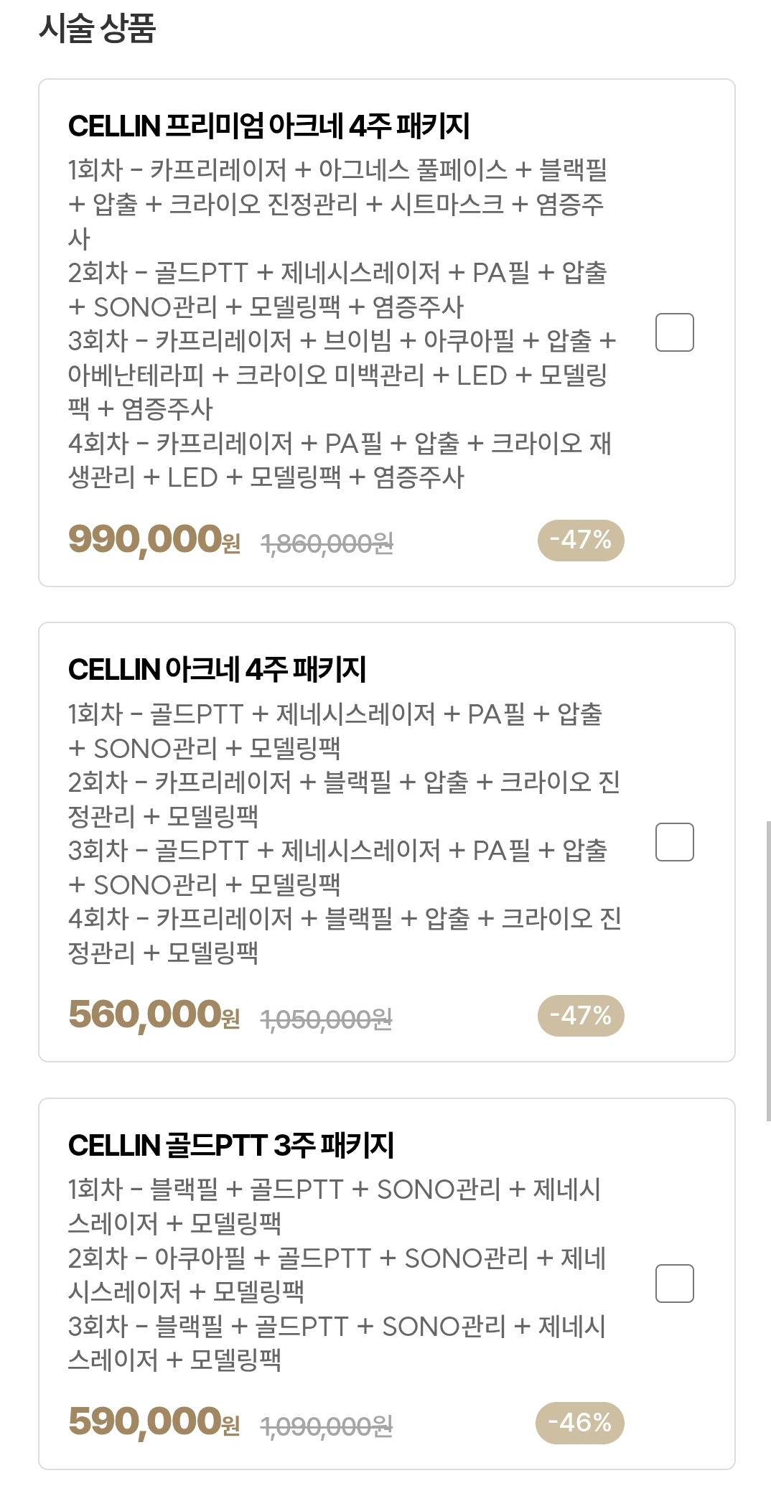
Task: Tap the crossed-out 1,860,000원 original price
Action: pos(327,544)
